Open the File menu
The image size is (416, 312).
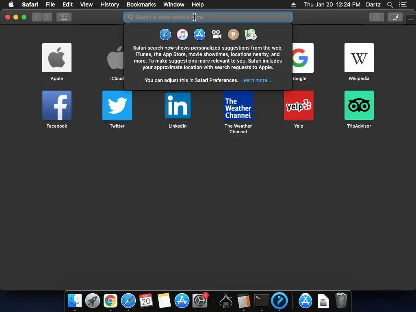[x=50, y=4]
